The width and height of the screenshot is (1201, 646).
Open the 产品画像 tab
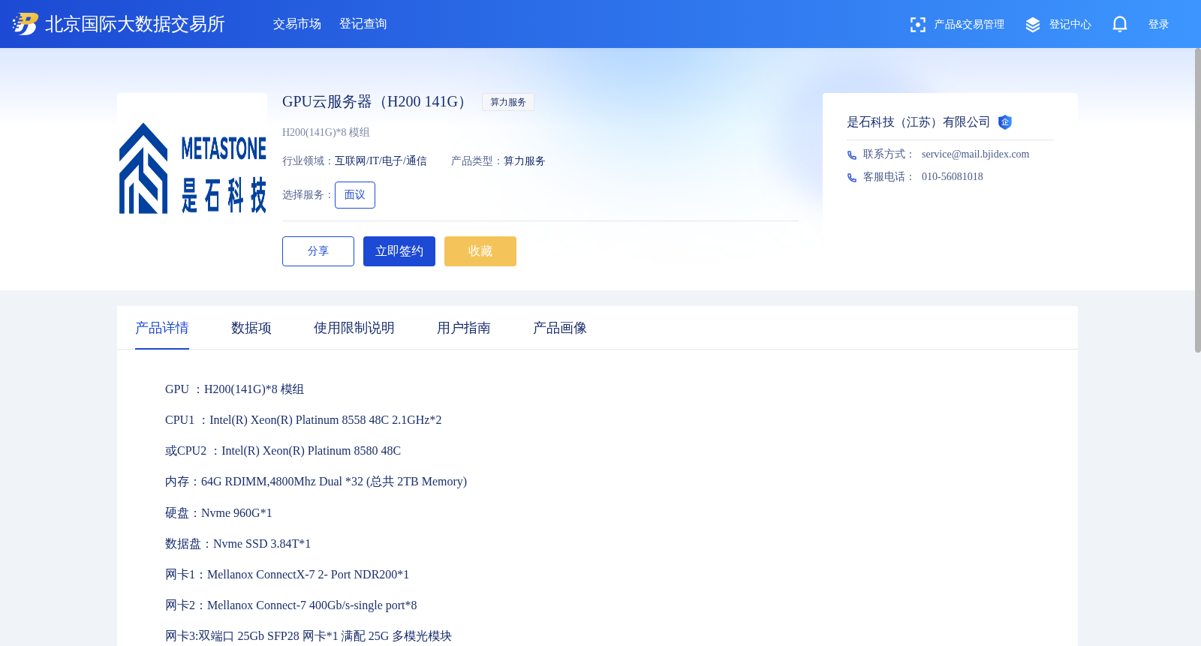pyautogui.click(x=560, y=328)
